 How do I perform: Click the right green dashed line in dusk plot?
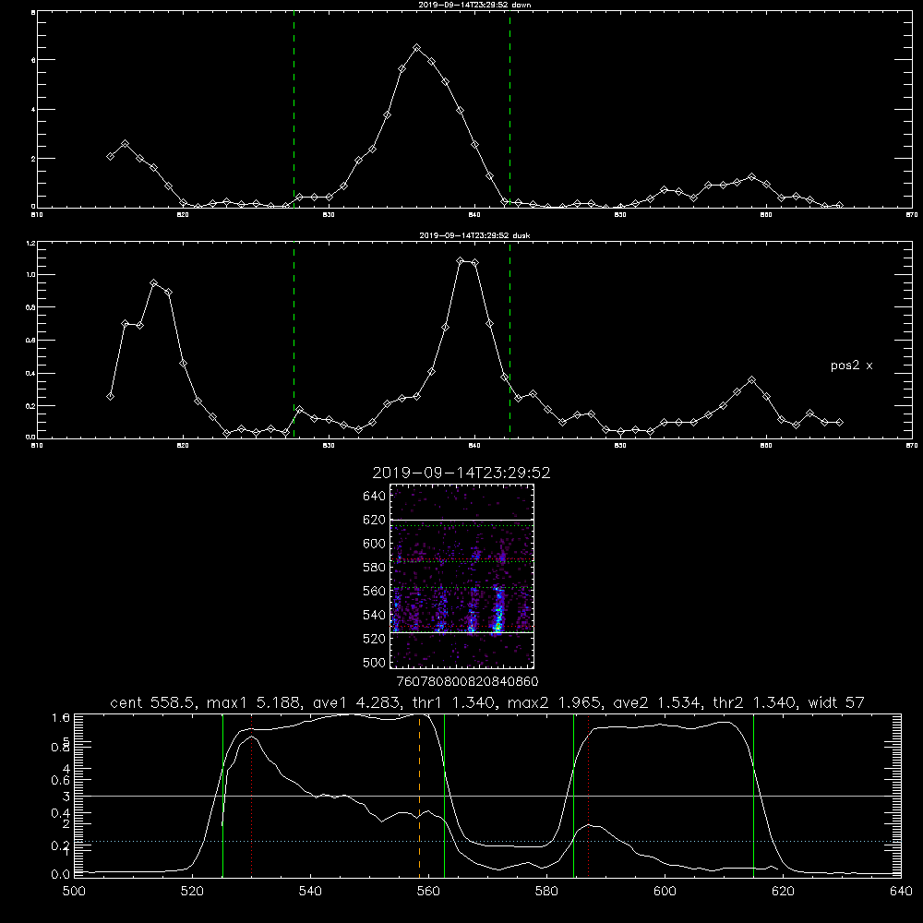(x=509, y=341)
